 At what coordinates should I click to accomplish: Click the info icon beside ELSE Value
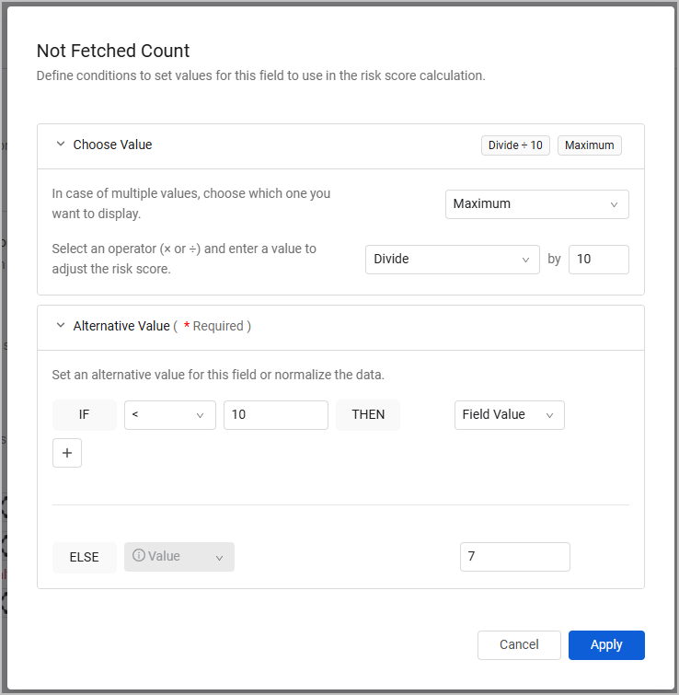coord(139,556)
